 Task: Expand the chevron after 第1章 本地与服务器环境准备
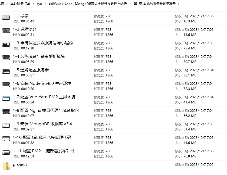pyautogui.click(x=179, y=4)
